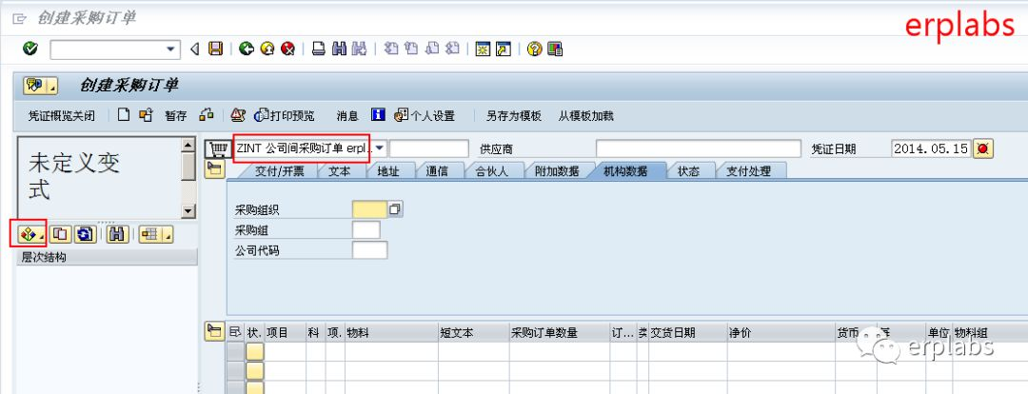Click 另存为模板 save as template button

513,116
